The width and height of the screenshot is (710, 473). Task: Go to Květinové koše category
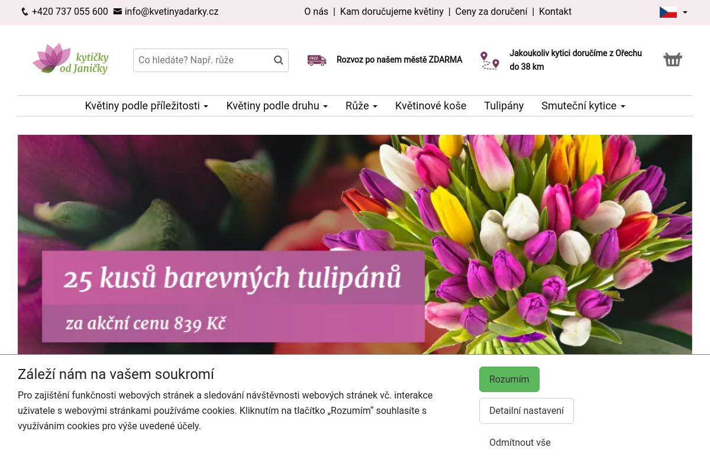(x=431, y=106)
